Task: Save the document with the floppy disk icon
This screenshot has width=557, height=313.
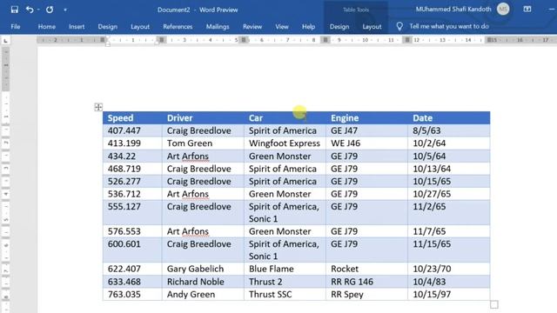Action: 14,10
